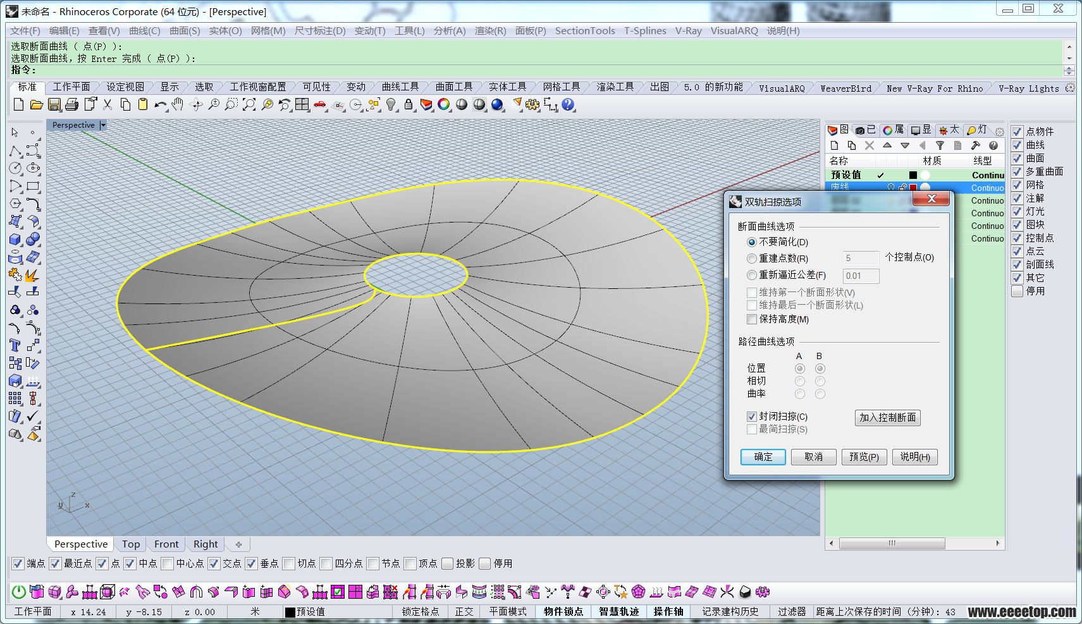Screen dimensions: 1082x624
Task: Click the 取消 button in sweep dialog
Action: 814,457
